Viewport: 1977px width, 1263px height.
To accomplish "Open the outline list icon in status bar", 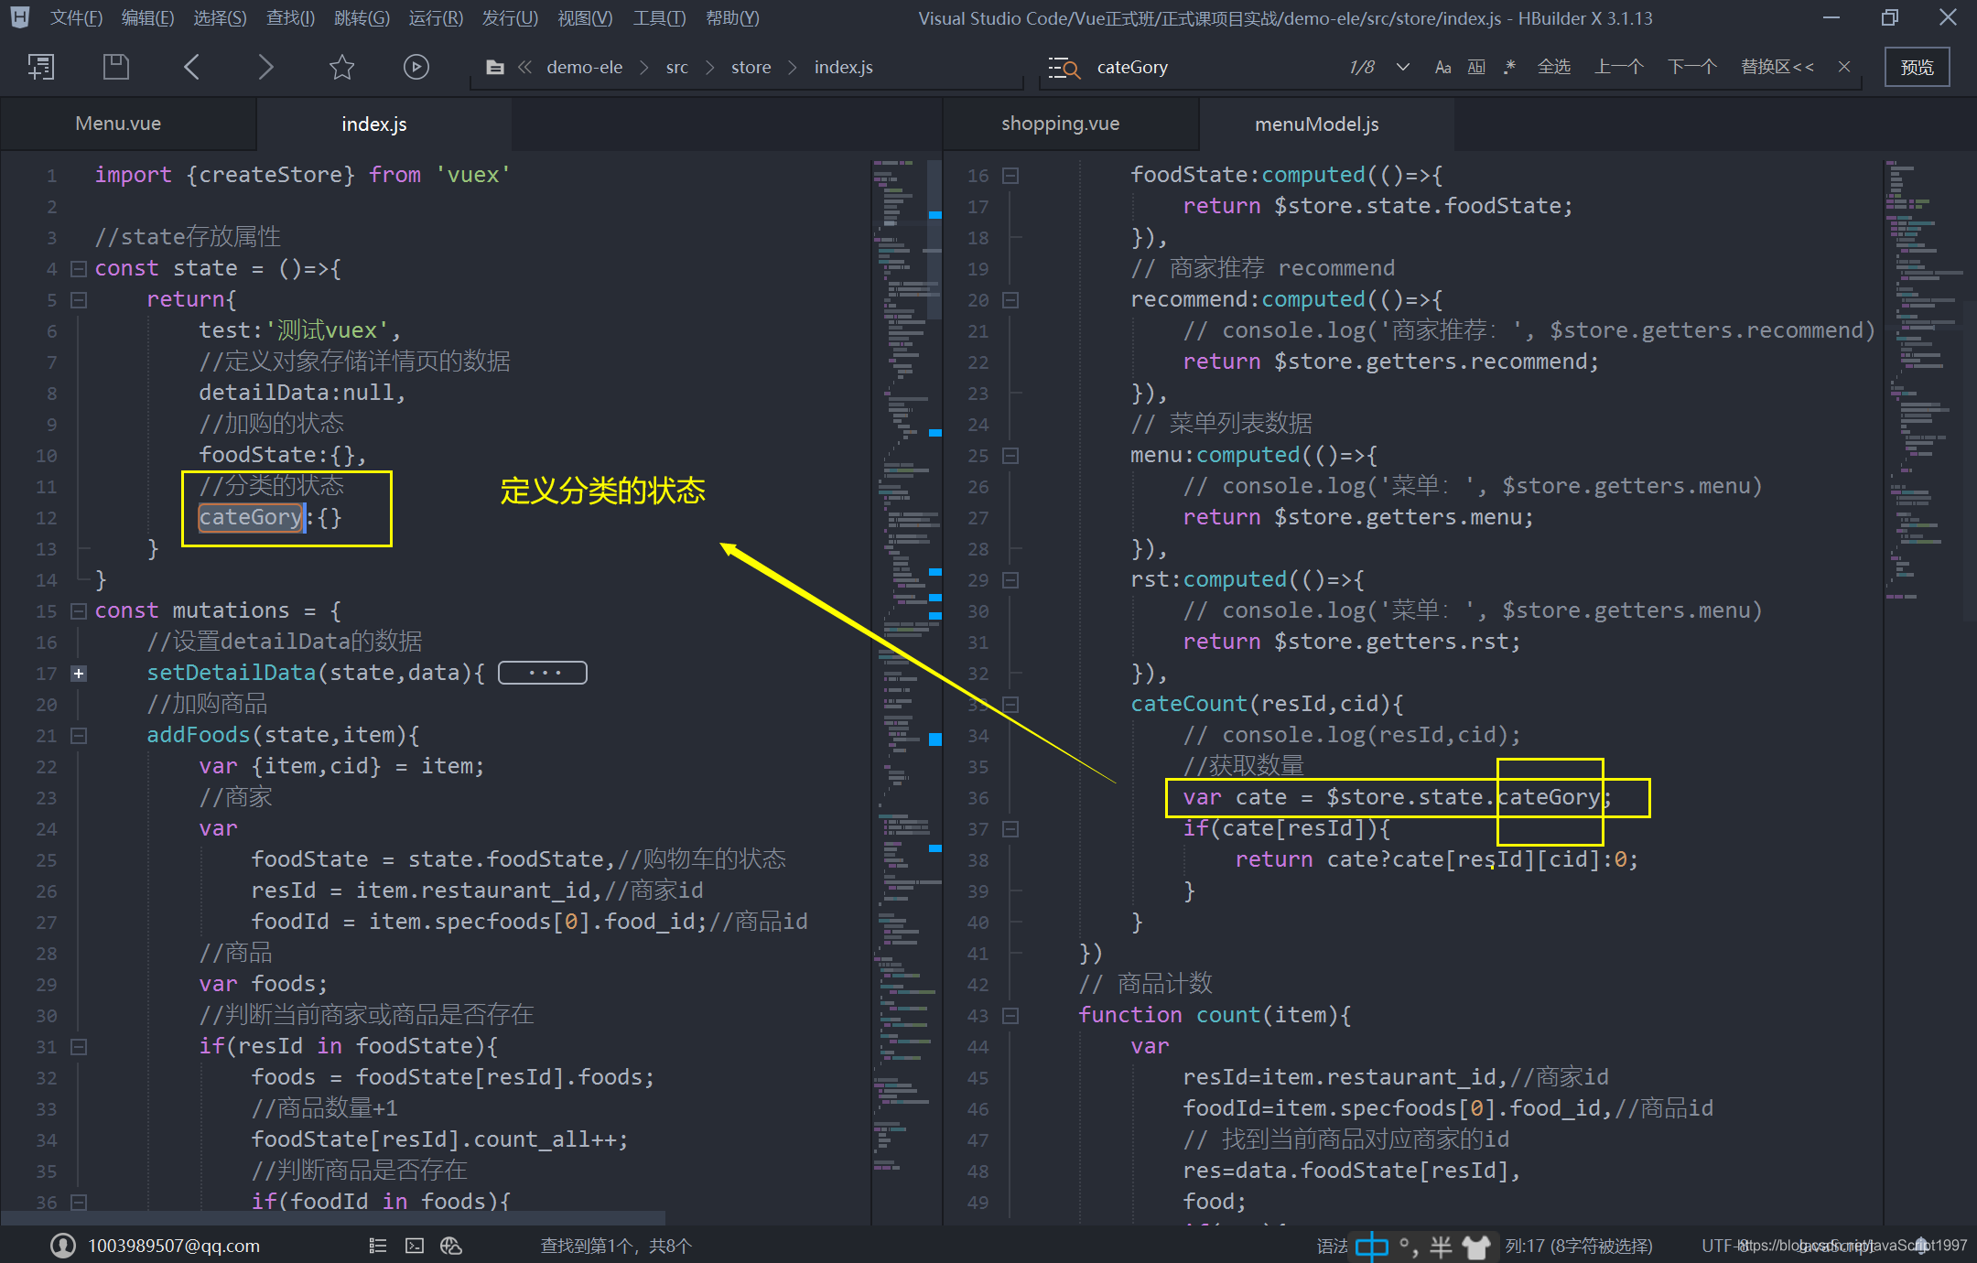I will coord(378,1246).
